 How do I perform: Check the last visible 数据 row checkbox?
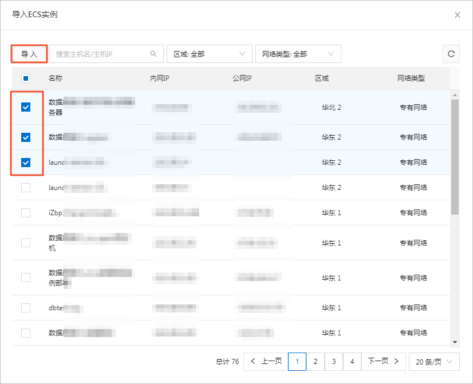coord(26,333)
